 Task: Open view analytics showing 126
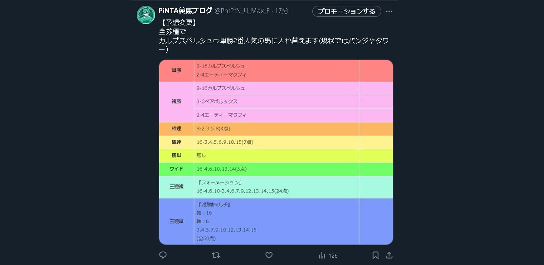328,255
